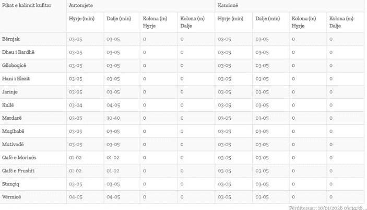Click the Vërmicë border point name
The width and height of the screenshot is (367, 210).
coord(11,197)
